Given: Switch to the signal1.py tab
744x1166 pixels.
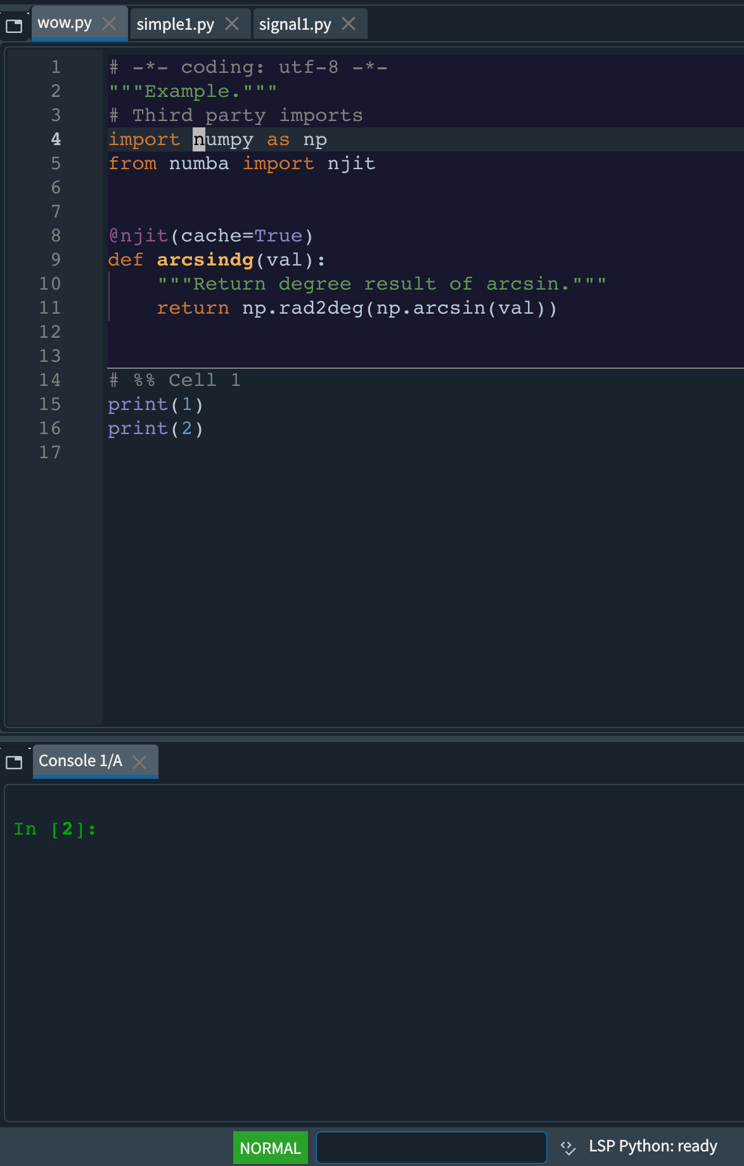Looking at the screenshot, I should point(295,24).
